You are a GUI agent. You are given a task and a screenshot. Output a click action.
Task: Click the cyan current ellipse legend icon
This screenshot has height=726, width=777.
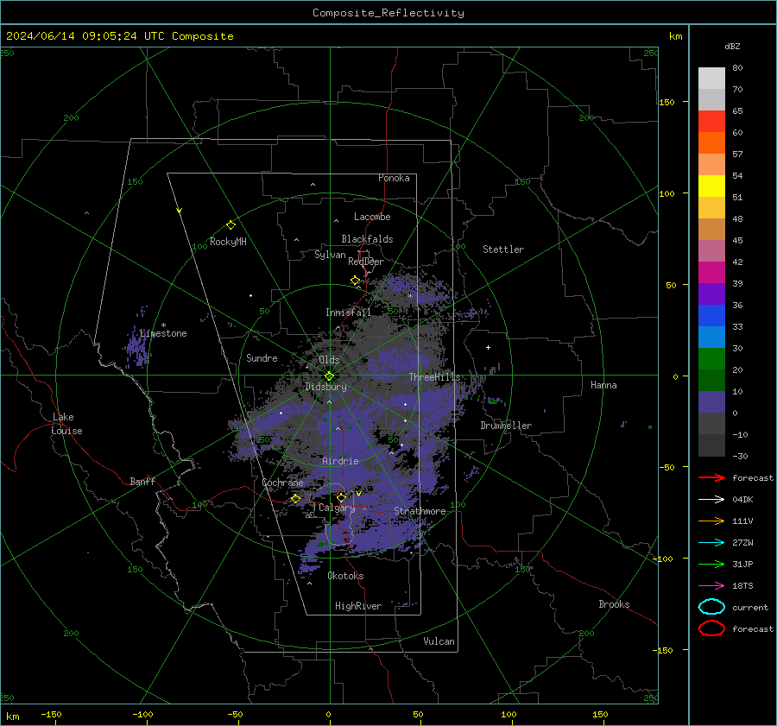click(x=711, y=607)
